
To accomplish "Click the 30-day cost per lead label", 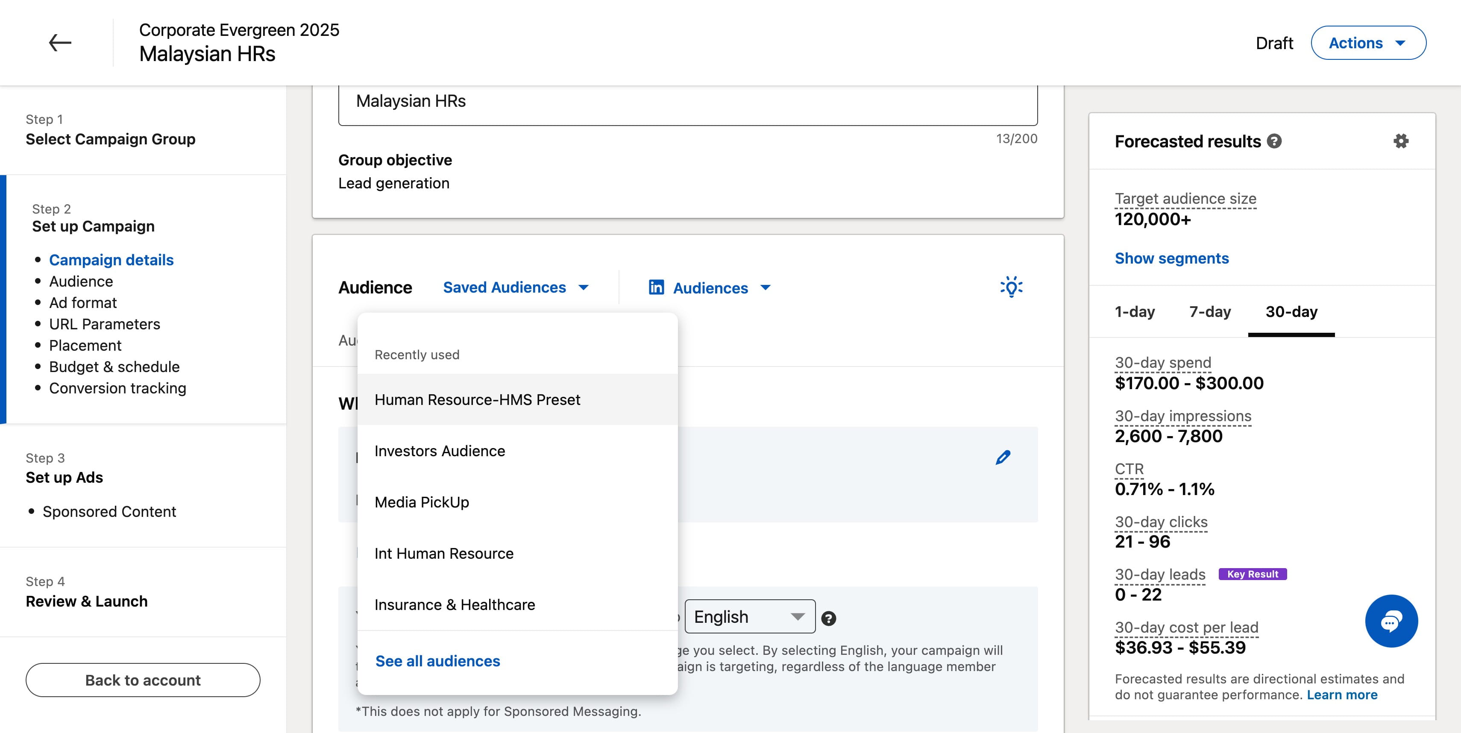I will [1186, 627].
